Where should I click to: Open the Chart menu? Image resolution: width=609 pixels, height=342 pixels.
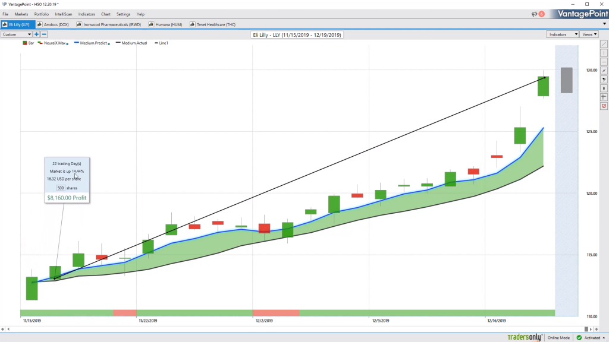pyautogui.click(x=106, y=14)
